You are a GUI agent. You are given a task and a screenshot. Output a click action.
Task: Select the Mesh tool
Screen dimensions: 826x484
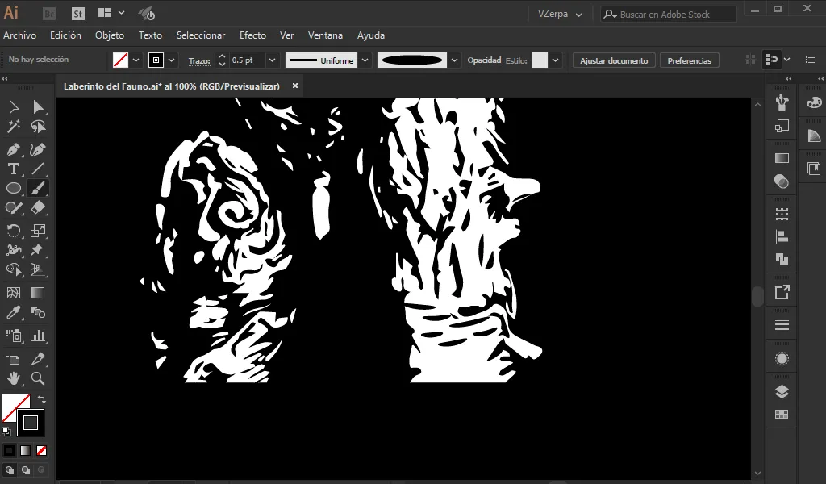click(x=14, y=293)
